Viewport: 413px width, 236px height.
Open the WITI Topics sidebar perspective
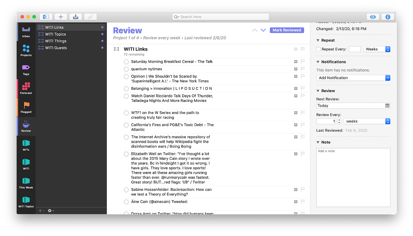point(26,202)
